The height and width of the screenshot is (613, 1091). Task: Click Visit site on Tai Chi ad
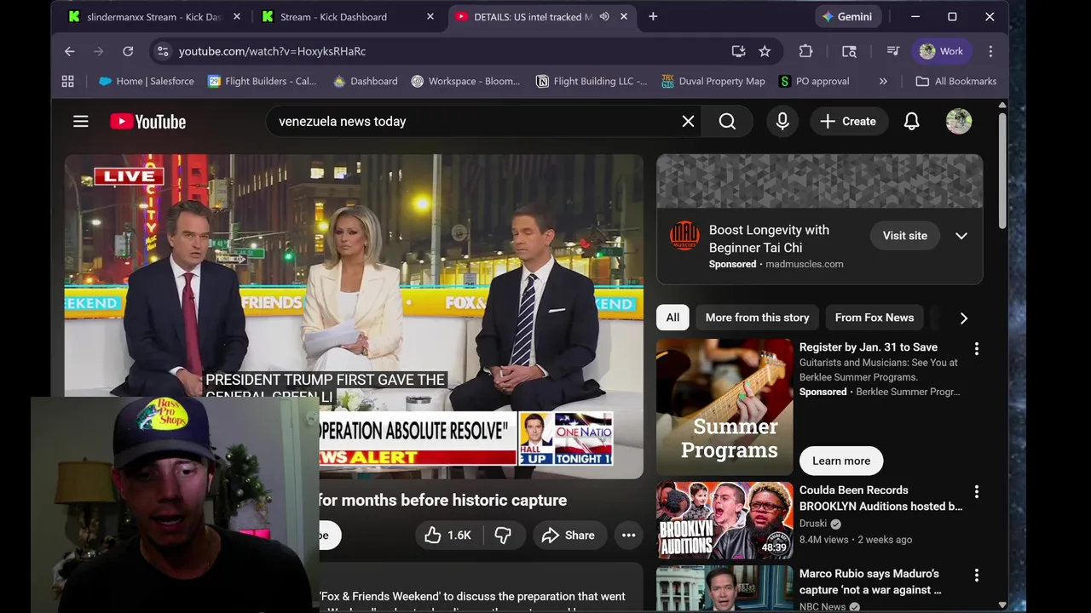coord(904,236)
